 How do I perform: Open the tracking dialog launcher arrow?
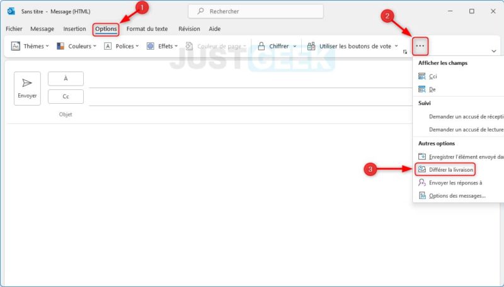405,52
